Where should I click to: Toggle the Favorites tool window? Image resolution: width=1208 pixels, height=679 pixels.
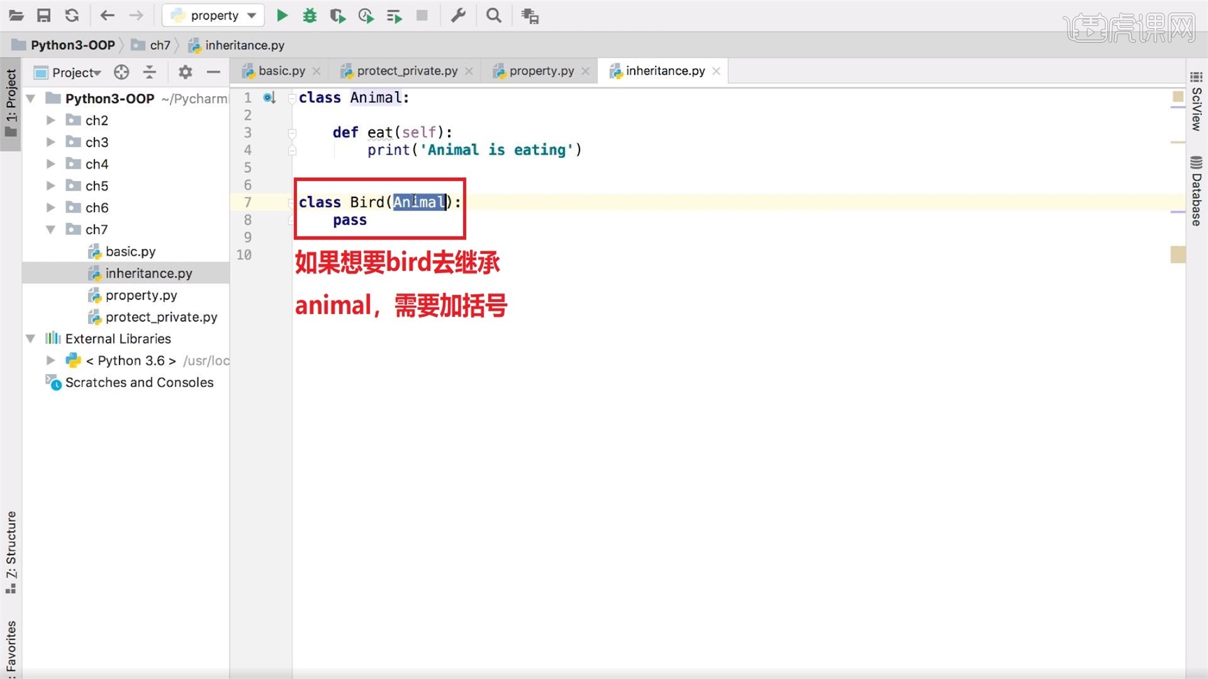(11, 648)
